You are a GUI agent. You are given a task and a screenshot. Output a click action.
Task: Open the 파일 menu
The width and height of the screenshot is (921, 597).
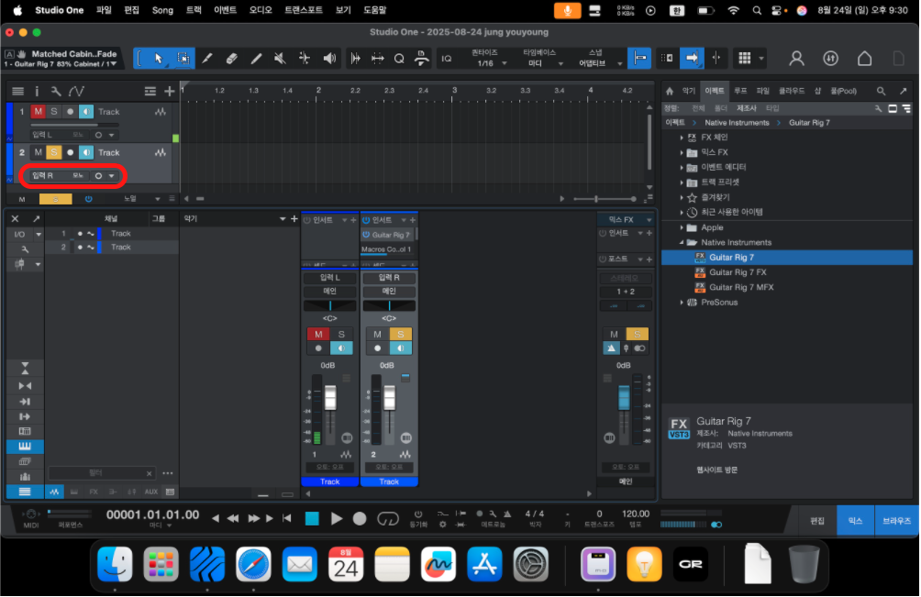click(x=104, y=10)
